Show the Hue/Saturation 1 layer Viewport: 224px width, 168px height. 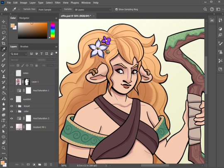click(12, 90)
